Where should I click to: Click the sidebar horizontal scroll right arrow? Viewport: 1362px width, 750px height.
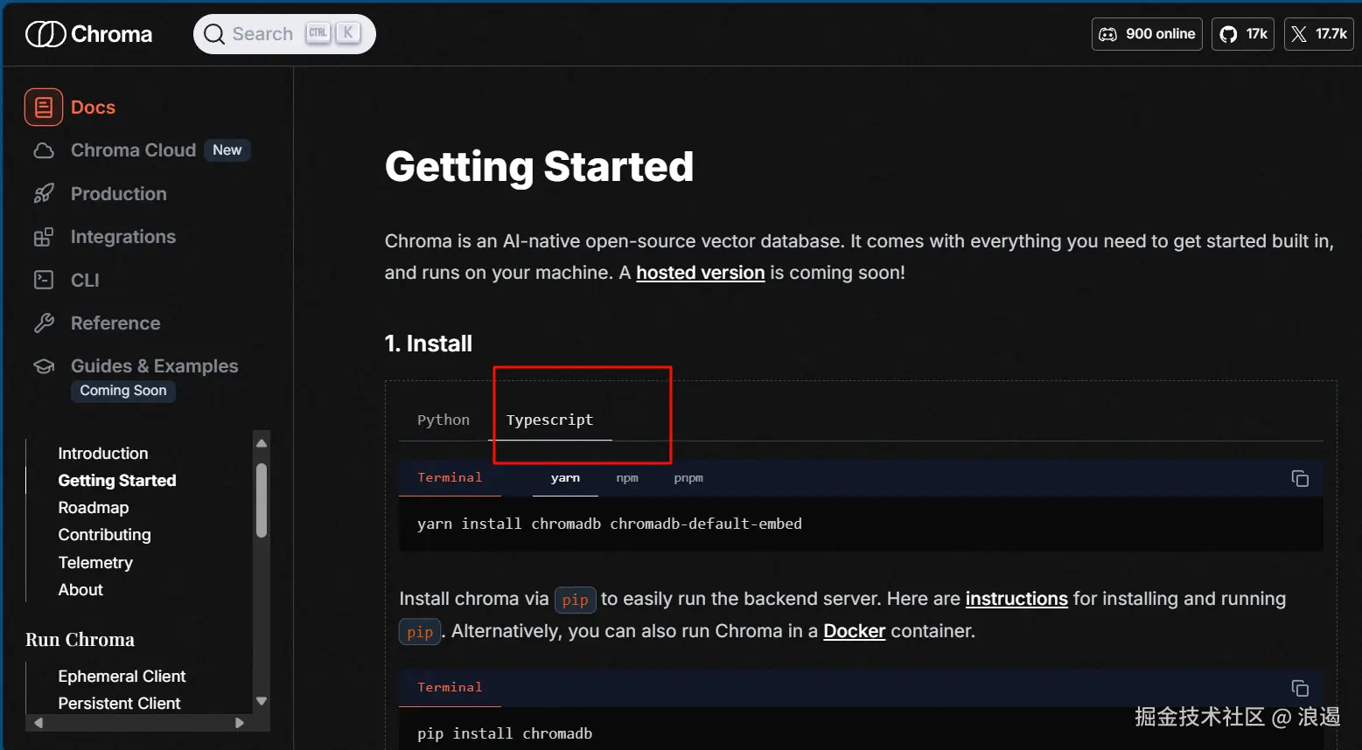[240, 723]
